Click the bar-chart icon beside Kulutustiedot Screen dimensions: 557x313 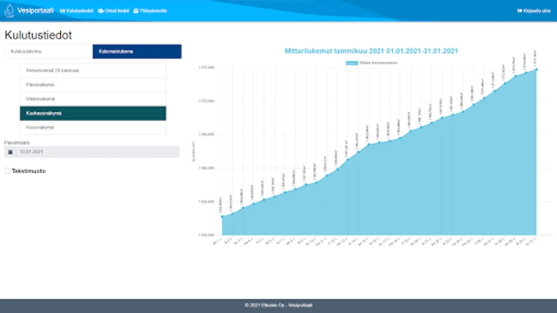pos(63,11)
